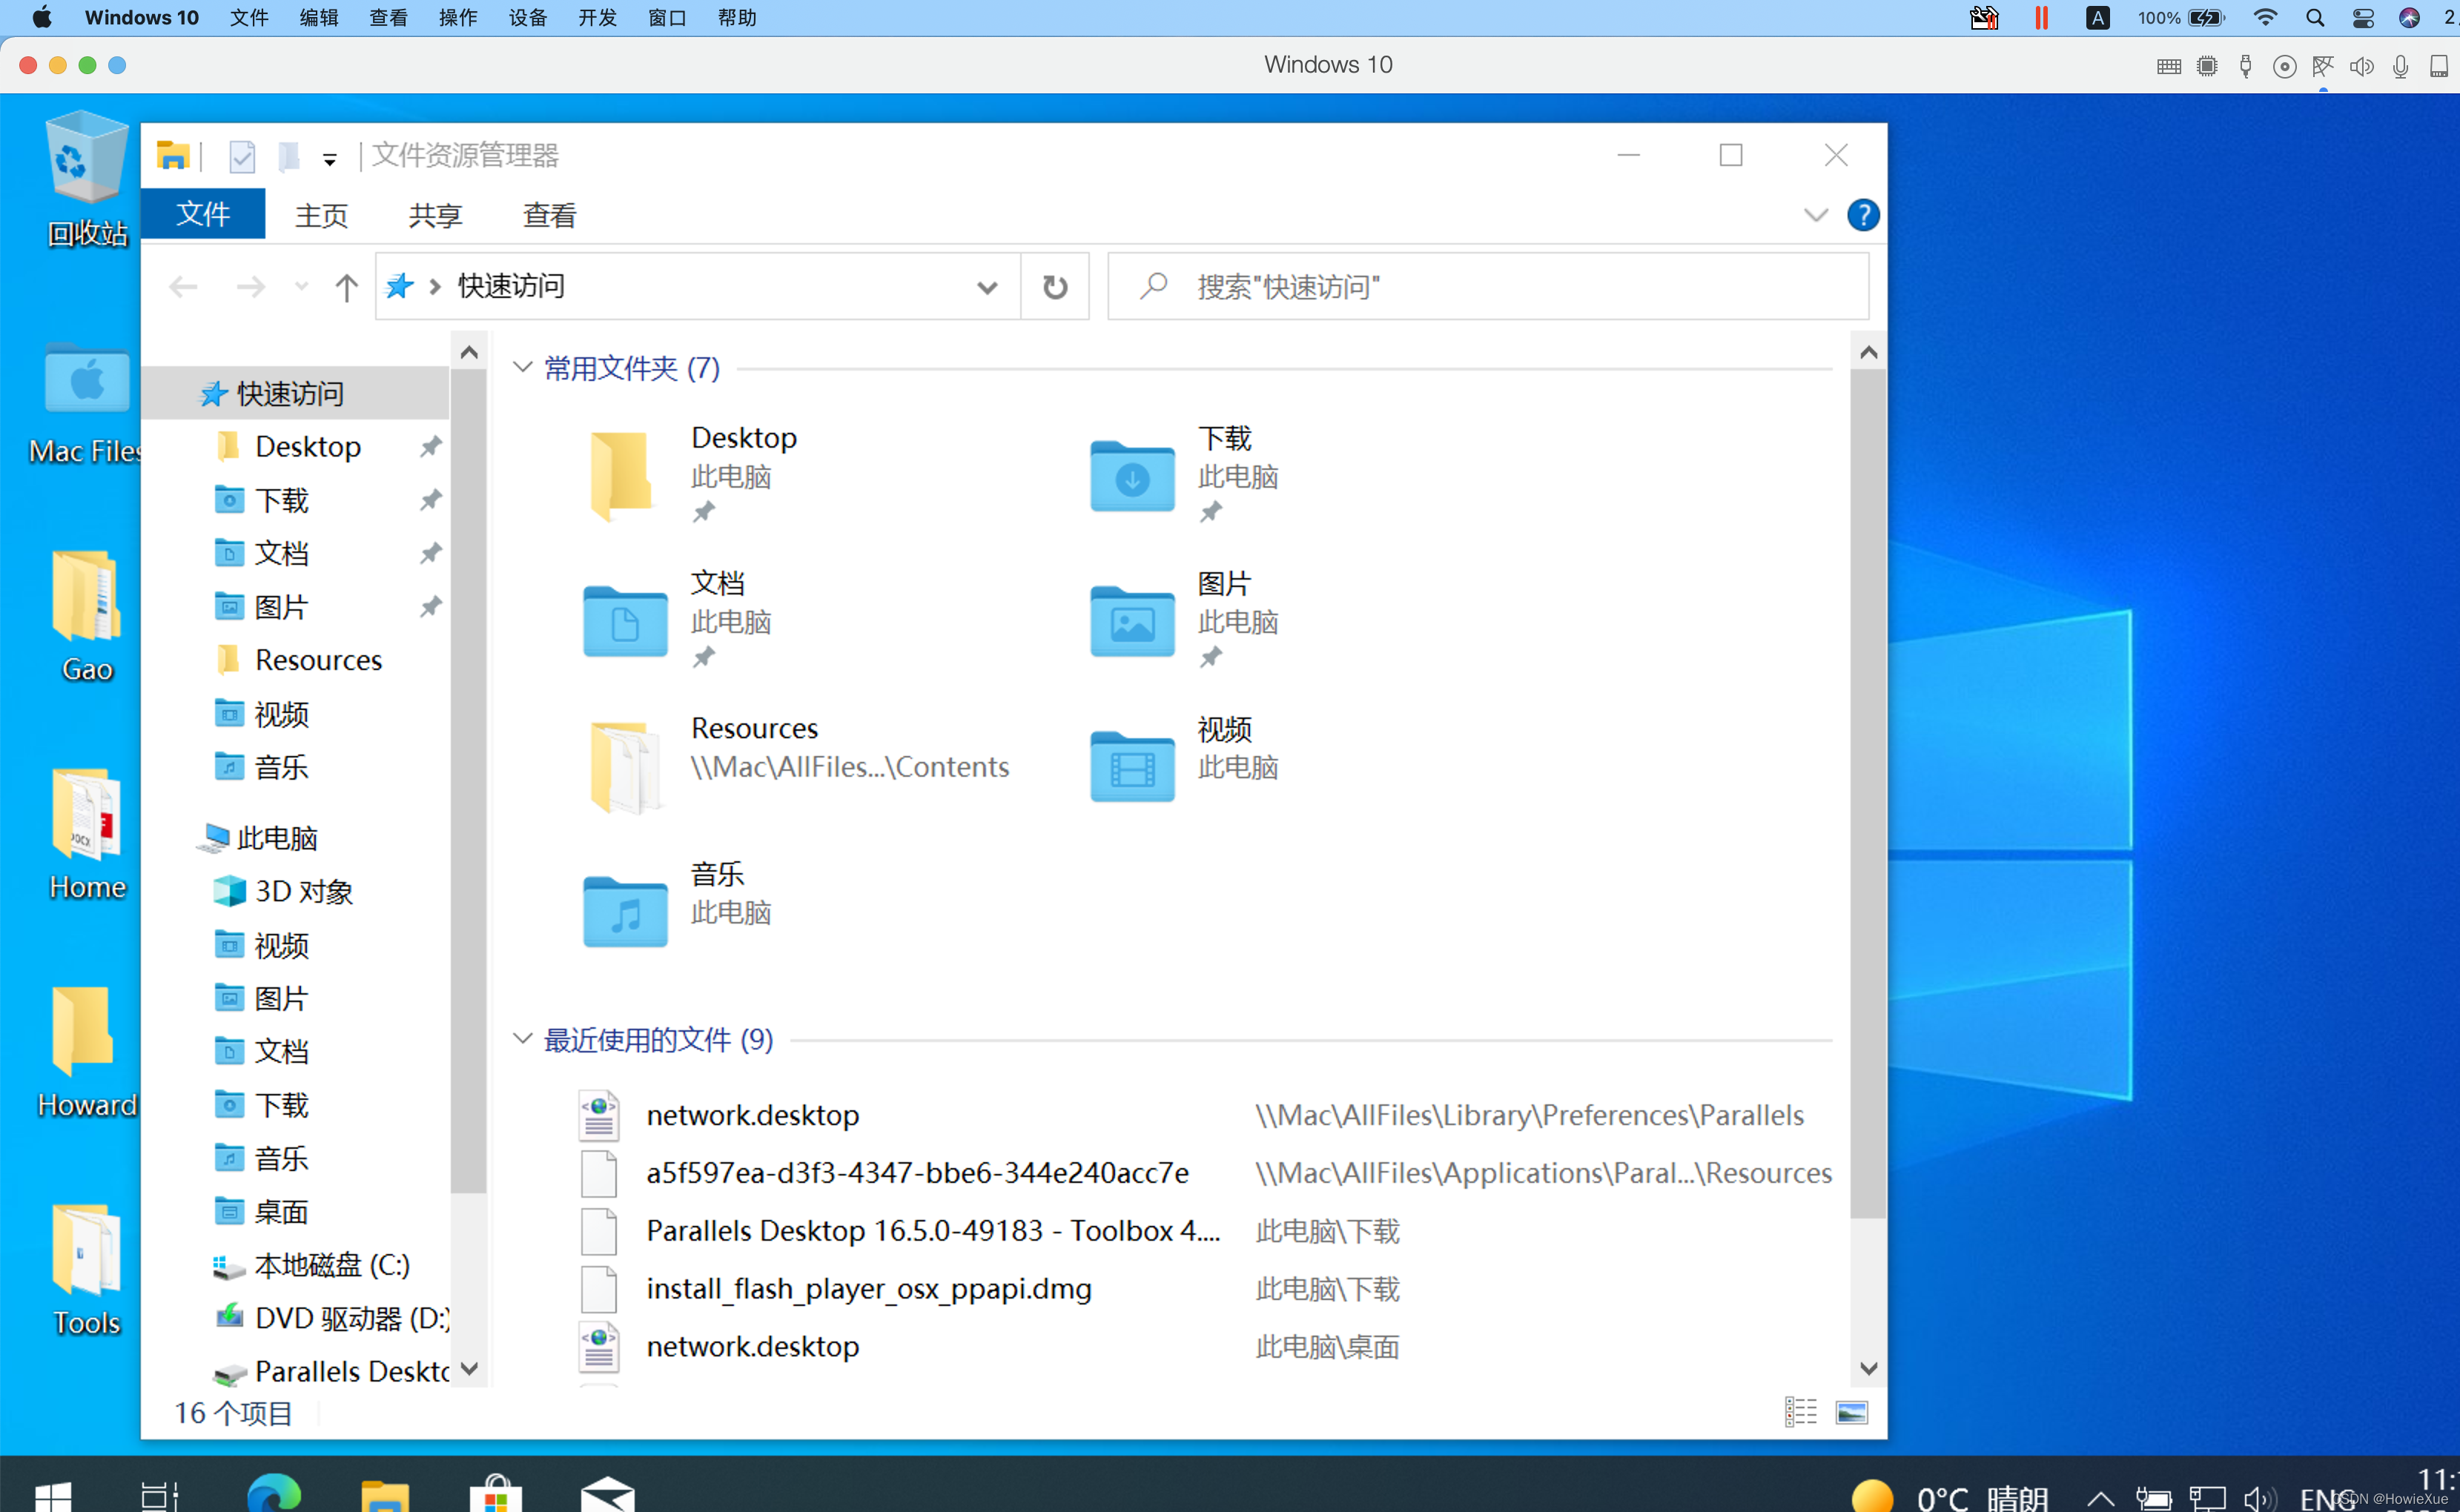2460x1512 pixels.
Task: Open the 文件 ribbon tab
Action: pos(203,214)
